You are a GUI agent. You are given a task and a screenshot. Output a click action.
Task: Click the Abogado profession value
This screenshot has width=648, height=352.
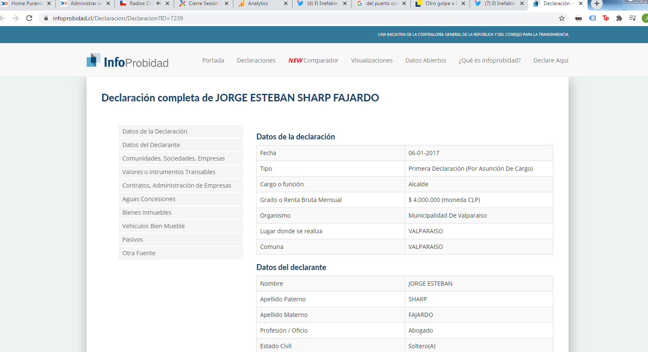(421, 330)
